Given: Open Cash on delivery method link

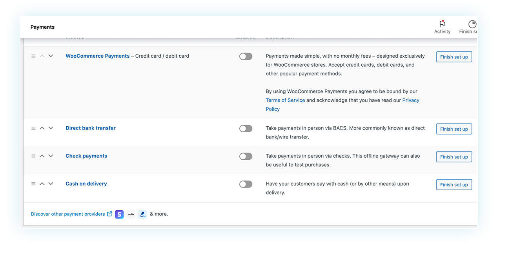Looking at the screenshot, I should point(86,184).
